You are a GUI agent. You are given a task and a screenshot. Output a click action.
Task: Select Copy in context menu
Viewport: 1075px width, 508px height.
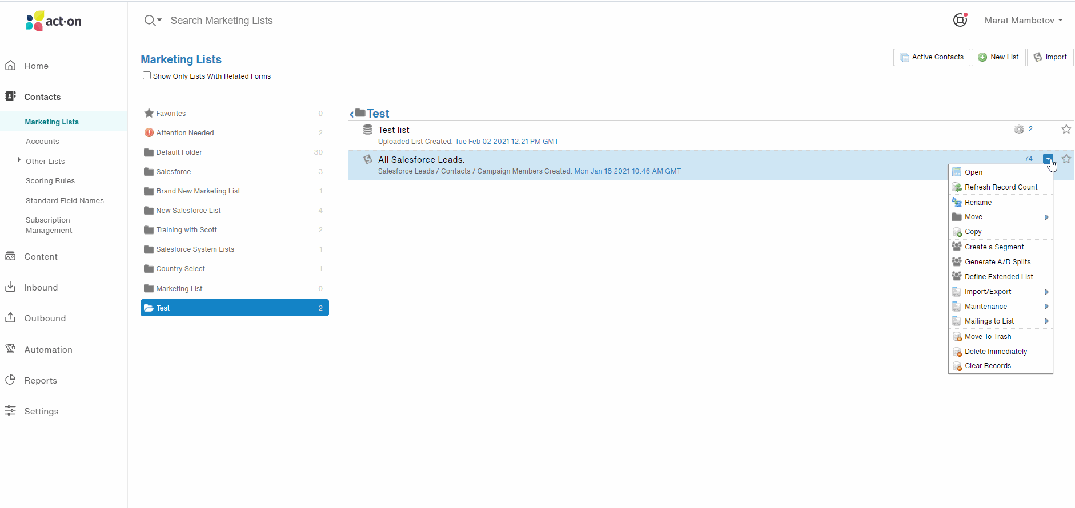pyautogui.click(x=1000, y=232)
